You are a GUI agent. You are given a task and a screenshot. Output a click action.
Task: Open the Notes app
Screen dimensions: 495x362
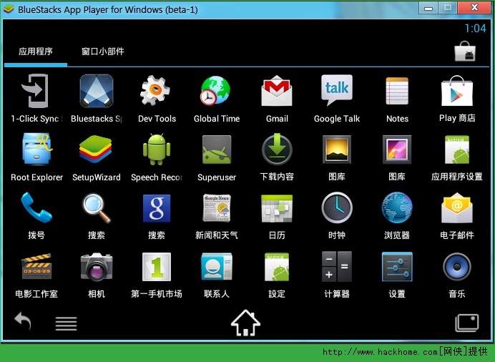[x=397, y=91]
